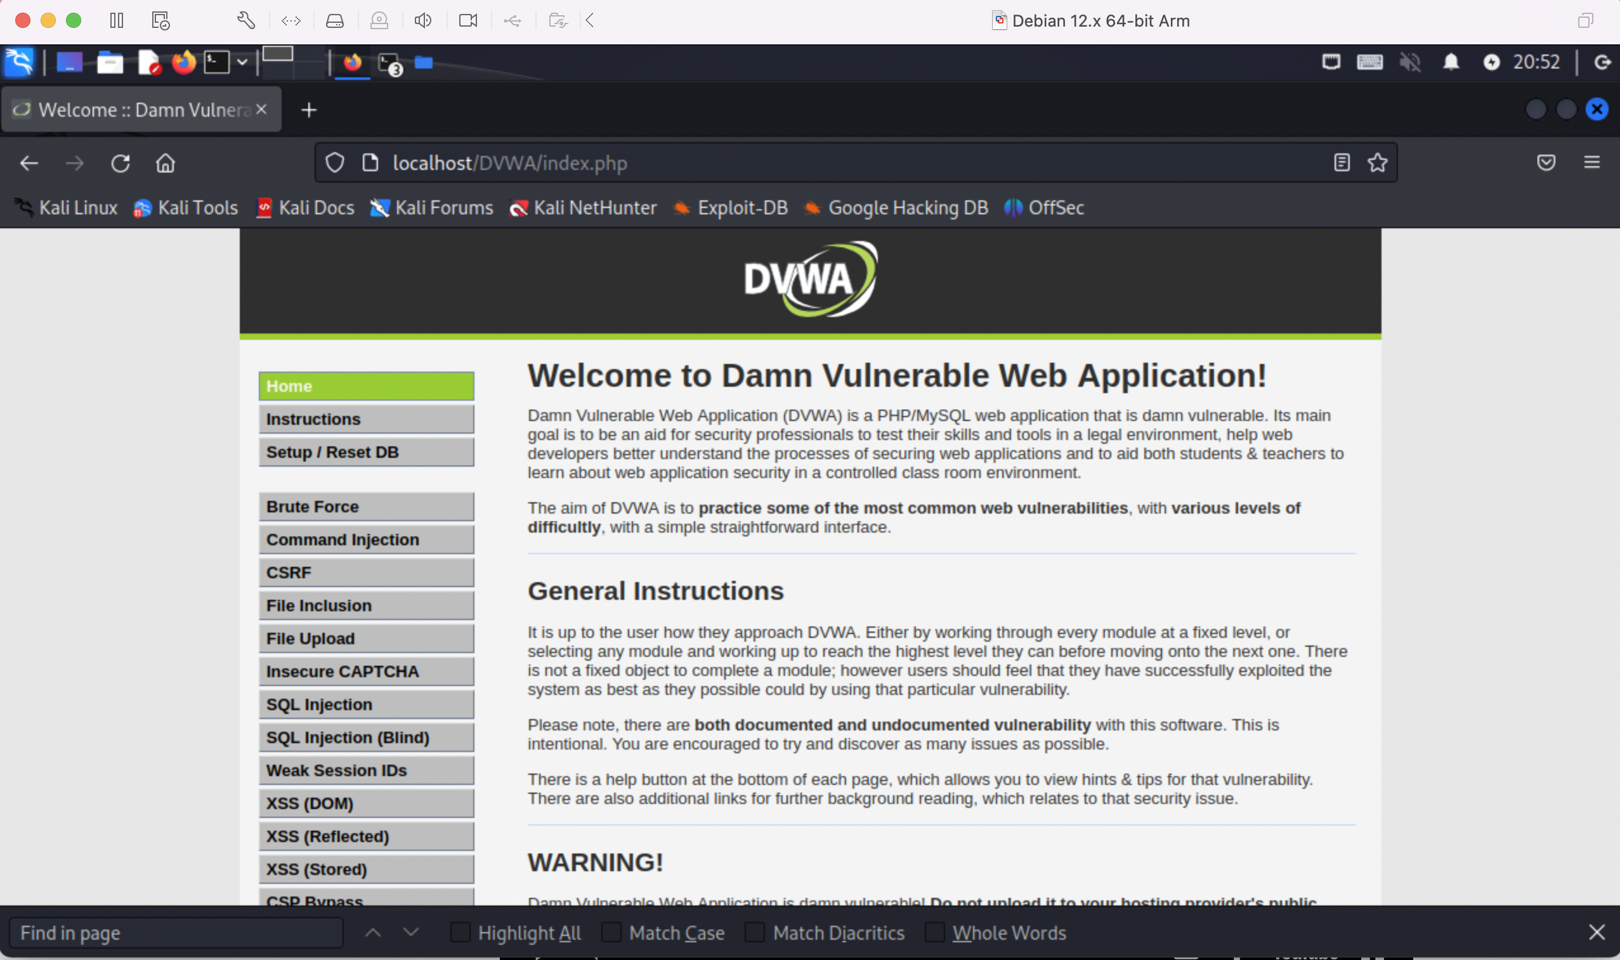Go to previous find match arrow
Screen dimensions: 1620x960
374,932
